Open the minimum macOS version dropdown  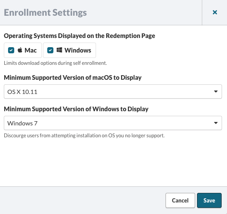coord(113,92)
